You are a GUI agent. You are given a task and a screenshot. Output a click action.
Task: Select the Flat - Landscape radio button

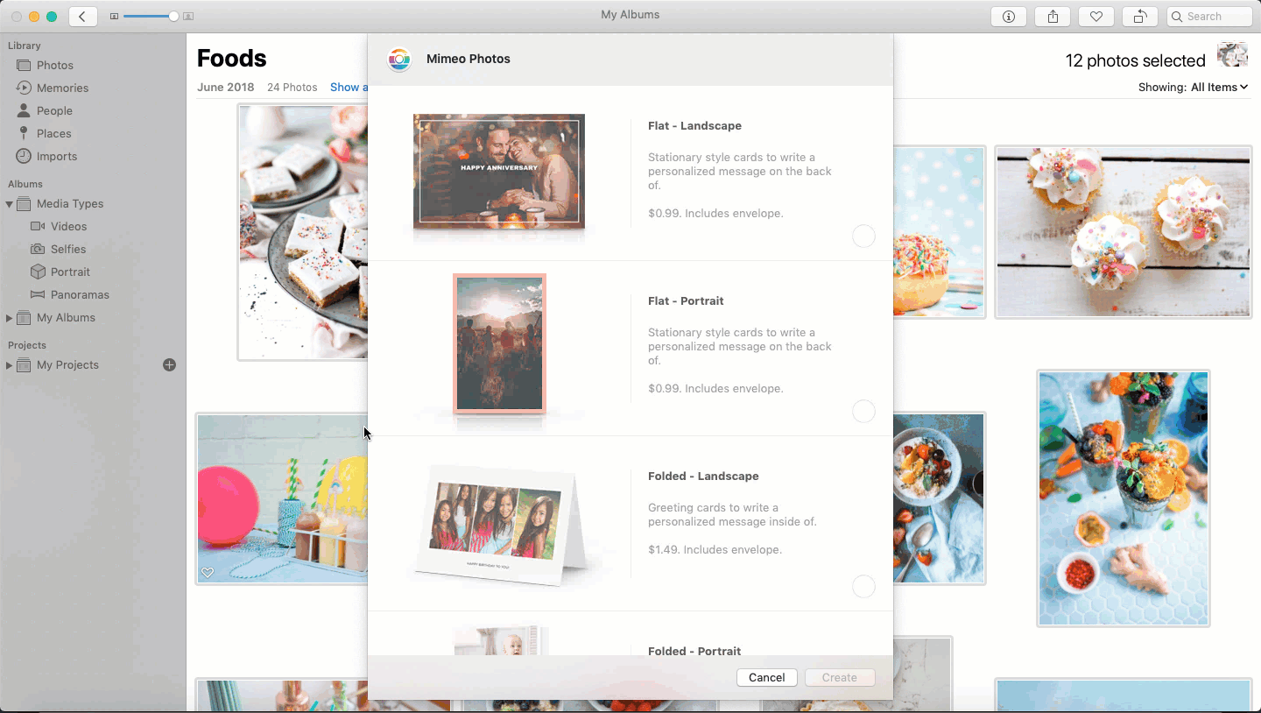click(x=863, y=236)
